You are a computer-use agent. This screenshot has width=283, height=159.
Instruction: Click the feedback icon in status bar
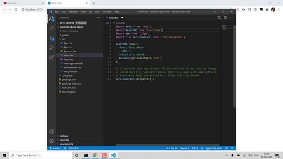[x=226, y=148]
